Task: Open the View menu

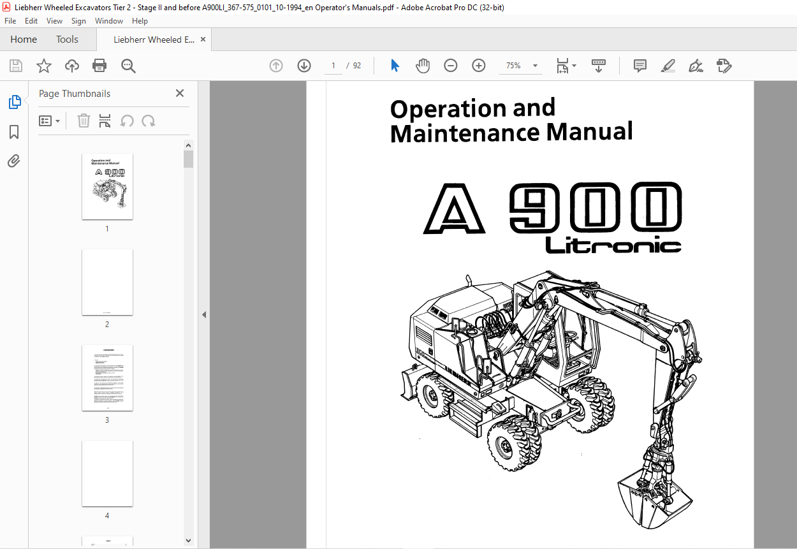Action: [54, 21]
